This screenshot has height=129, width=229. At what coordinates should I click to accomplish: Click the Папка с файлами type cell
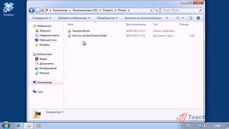164,31
